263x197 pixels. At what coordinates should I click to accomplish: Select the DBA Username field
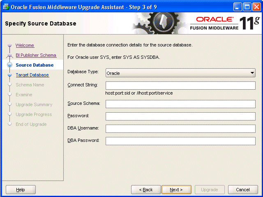click(x=180, y=129)
